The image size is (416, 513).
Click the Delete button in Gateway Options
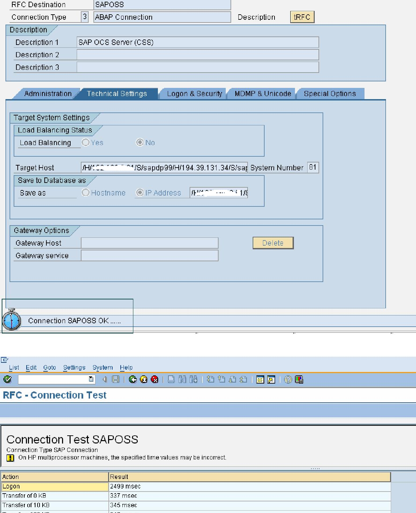pos(272,243)
